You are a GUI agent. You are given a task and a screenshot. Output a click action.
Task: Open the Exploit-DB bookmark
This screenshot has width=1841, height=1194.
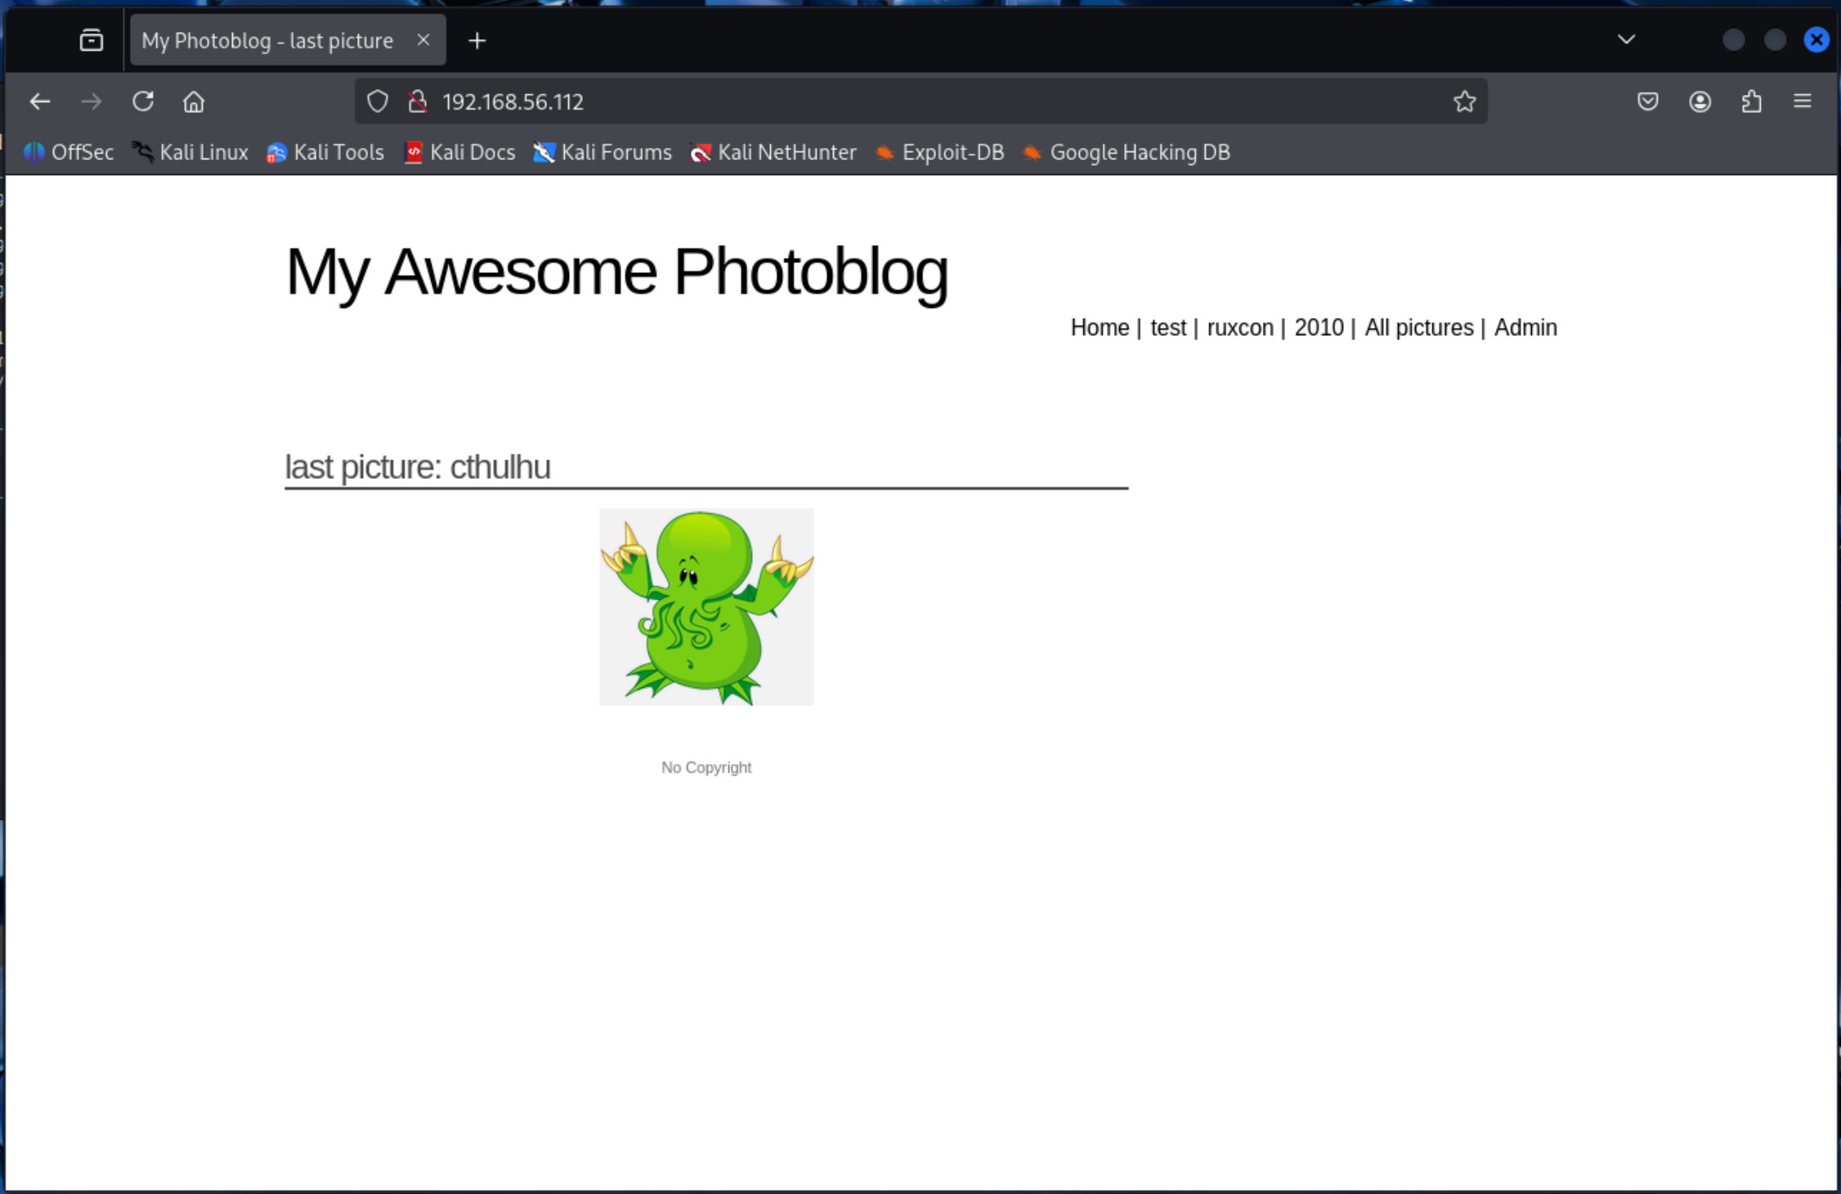[940, 152]
